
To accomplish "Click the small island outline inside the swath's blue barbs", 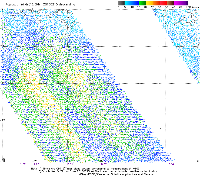I will coord(104,68).
